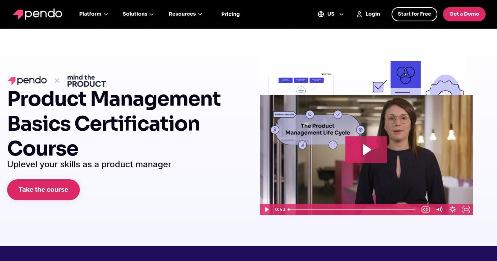
Task: Click the chevron beside Platform
Action: point(105,14)
